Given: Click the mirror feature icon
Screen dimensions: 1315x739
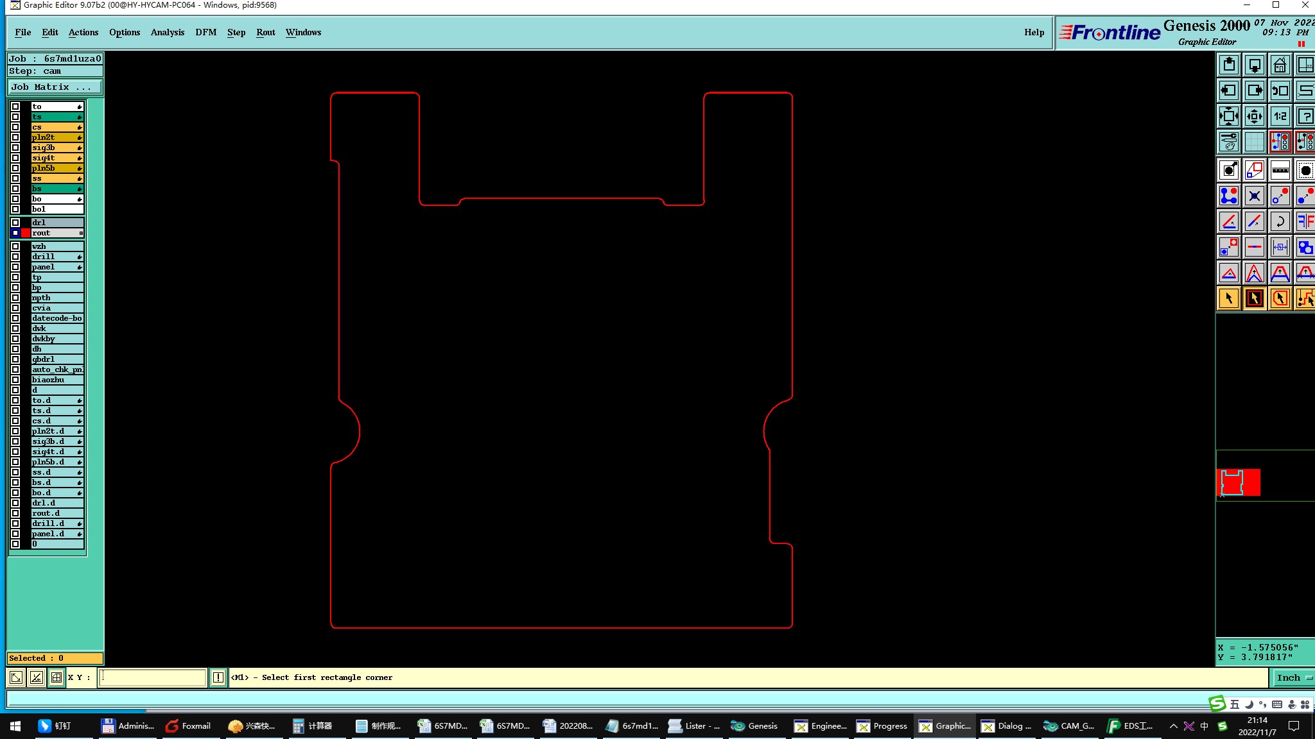Looking at the screenshot, I should point(1305,222).
